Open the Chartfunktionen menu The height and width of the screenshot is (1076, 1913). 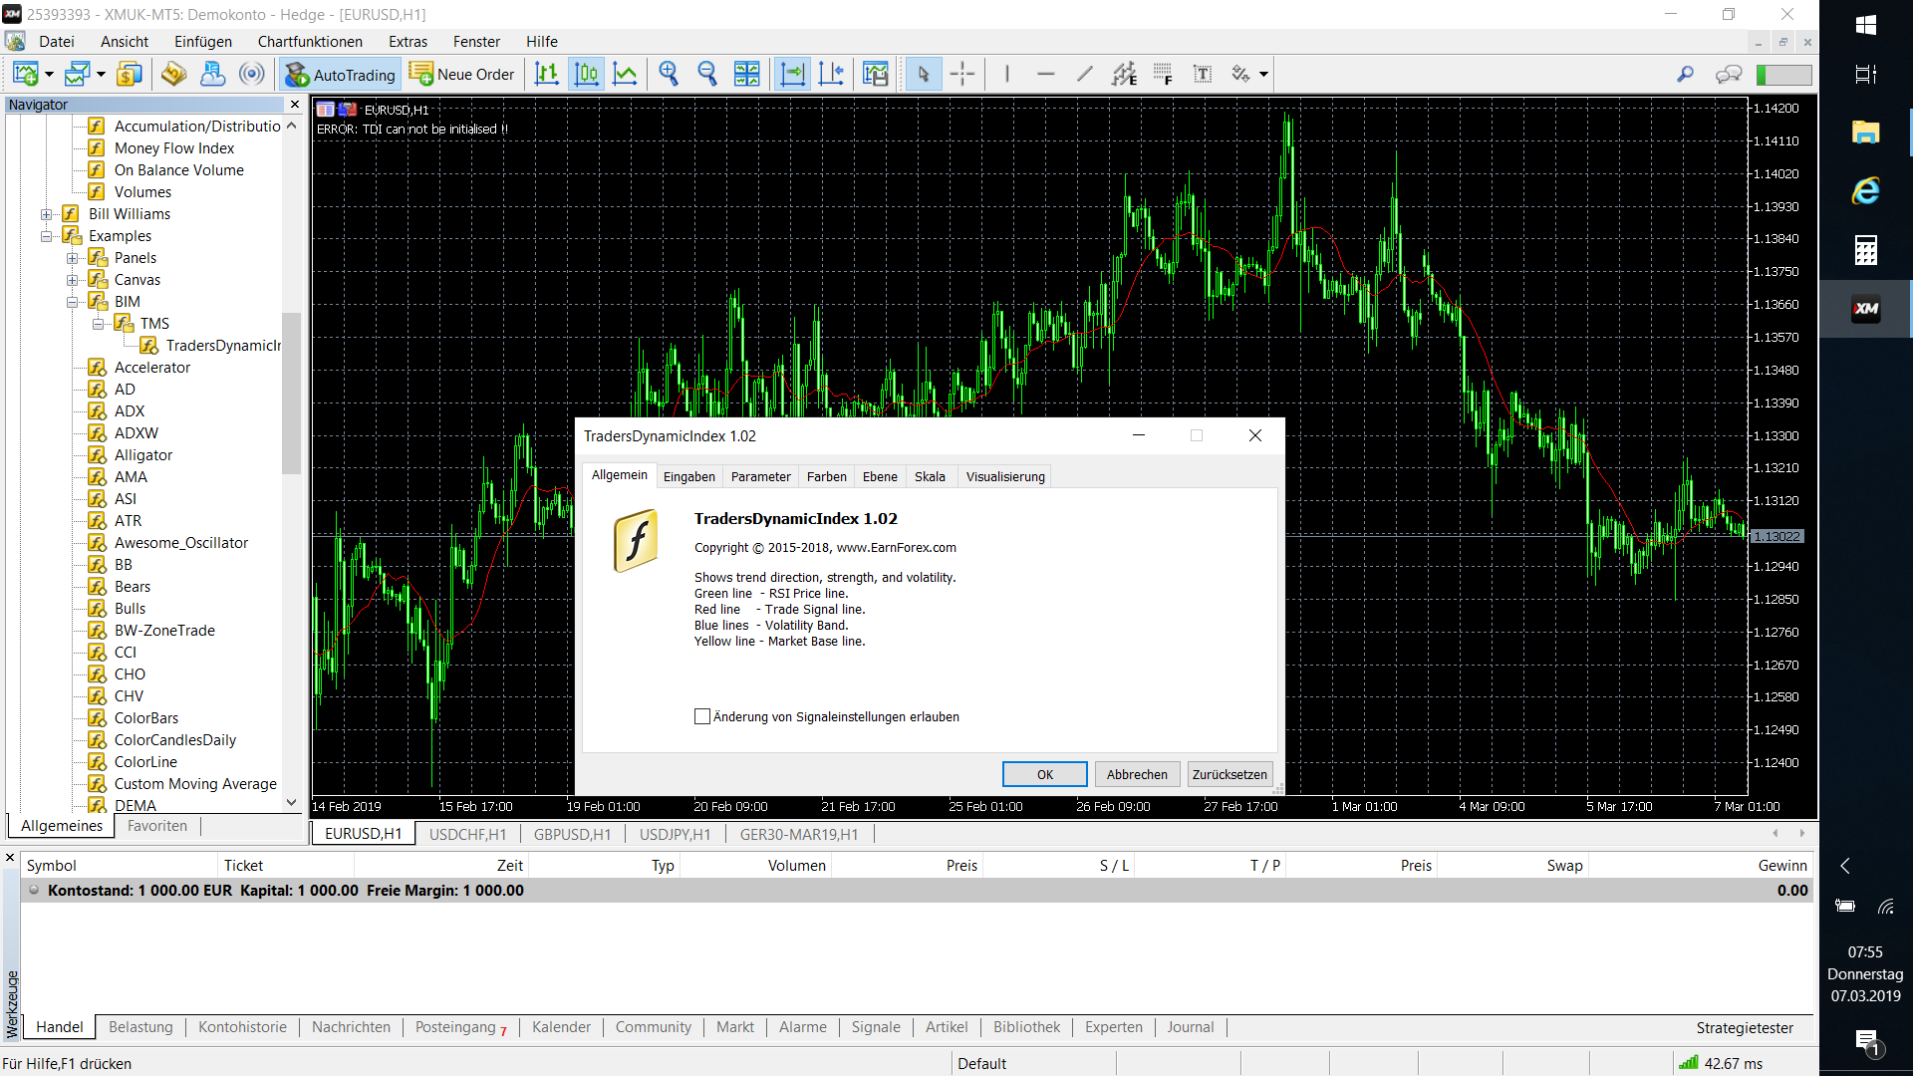coord(310,42)
